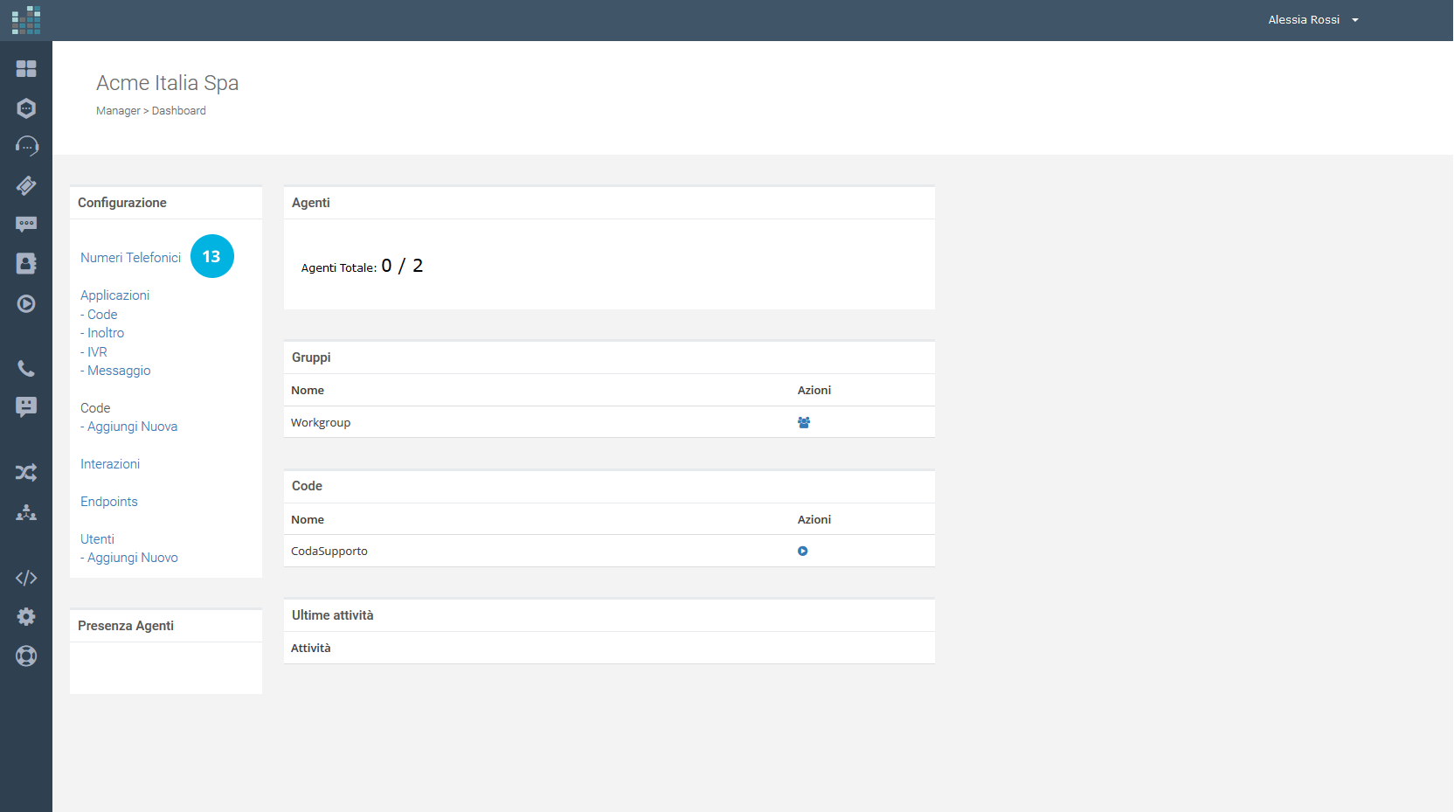The image size is (1454, 812).
Task: Open the Endpoints link
Action: click(x=109, y=502)
